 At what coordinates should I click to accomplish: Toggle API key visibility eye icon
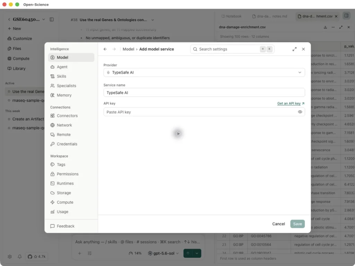pos(300,112)
